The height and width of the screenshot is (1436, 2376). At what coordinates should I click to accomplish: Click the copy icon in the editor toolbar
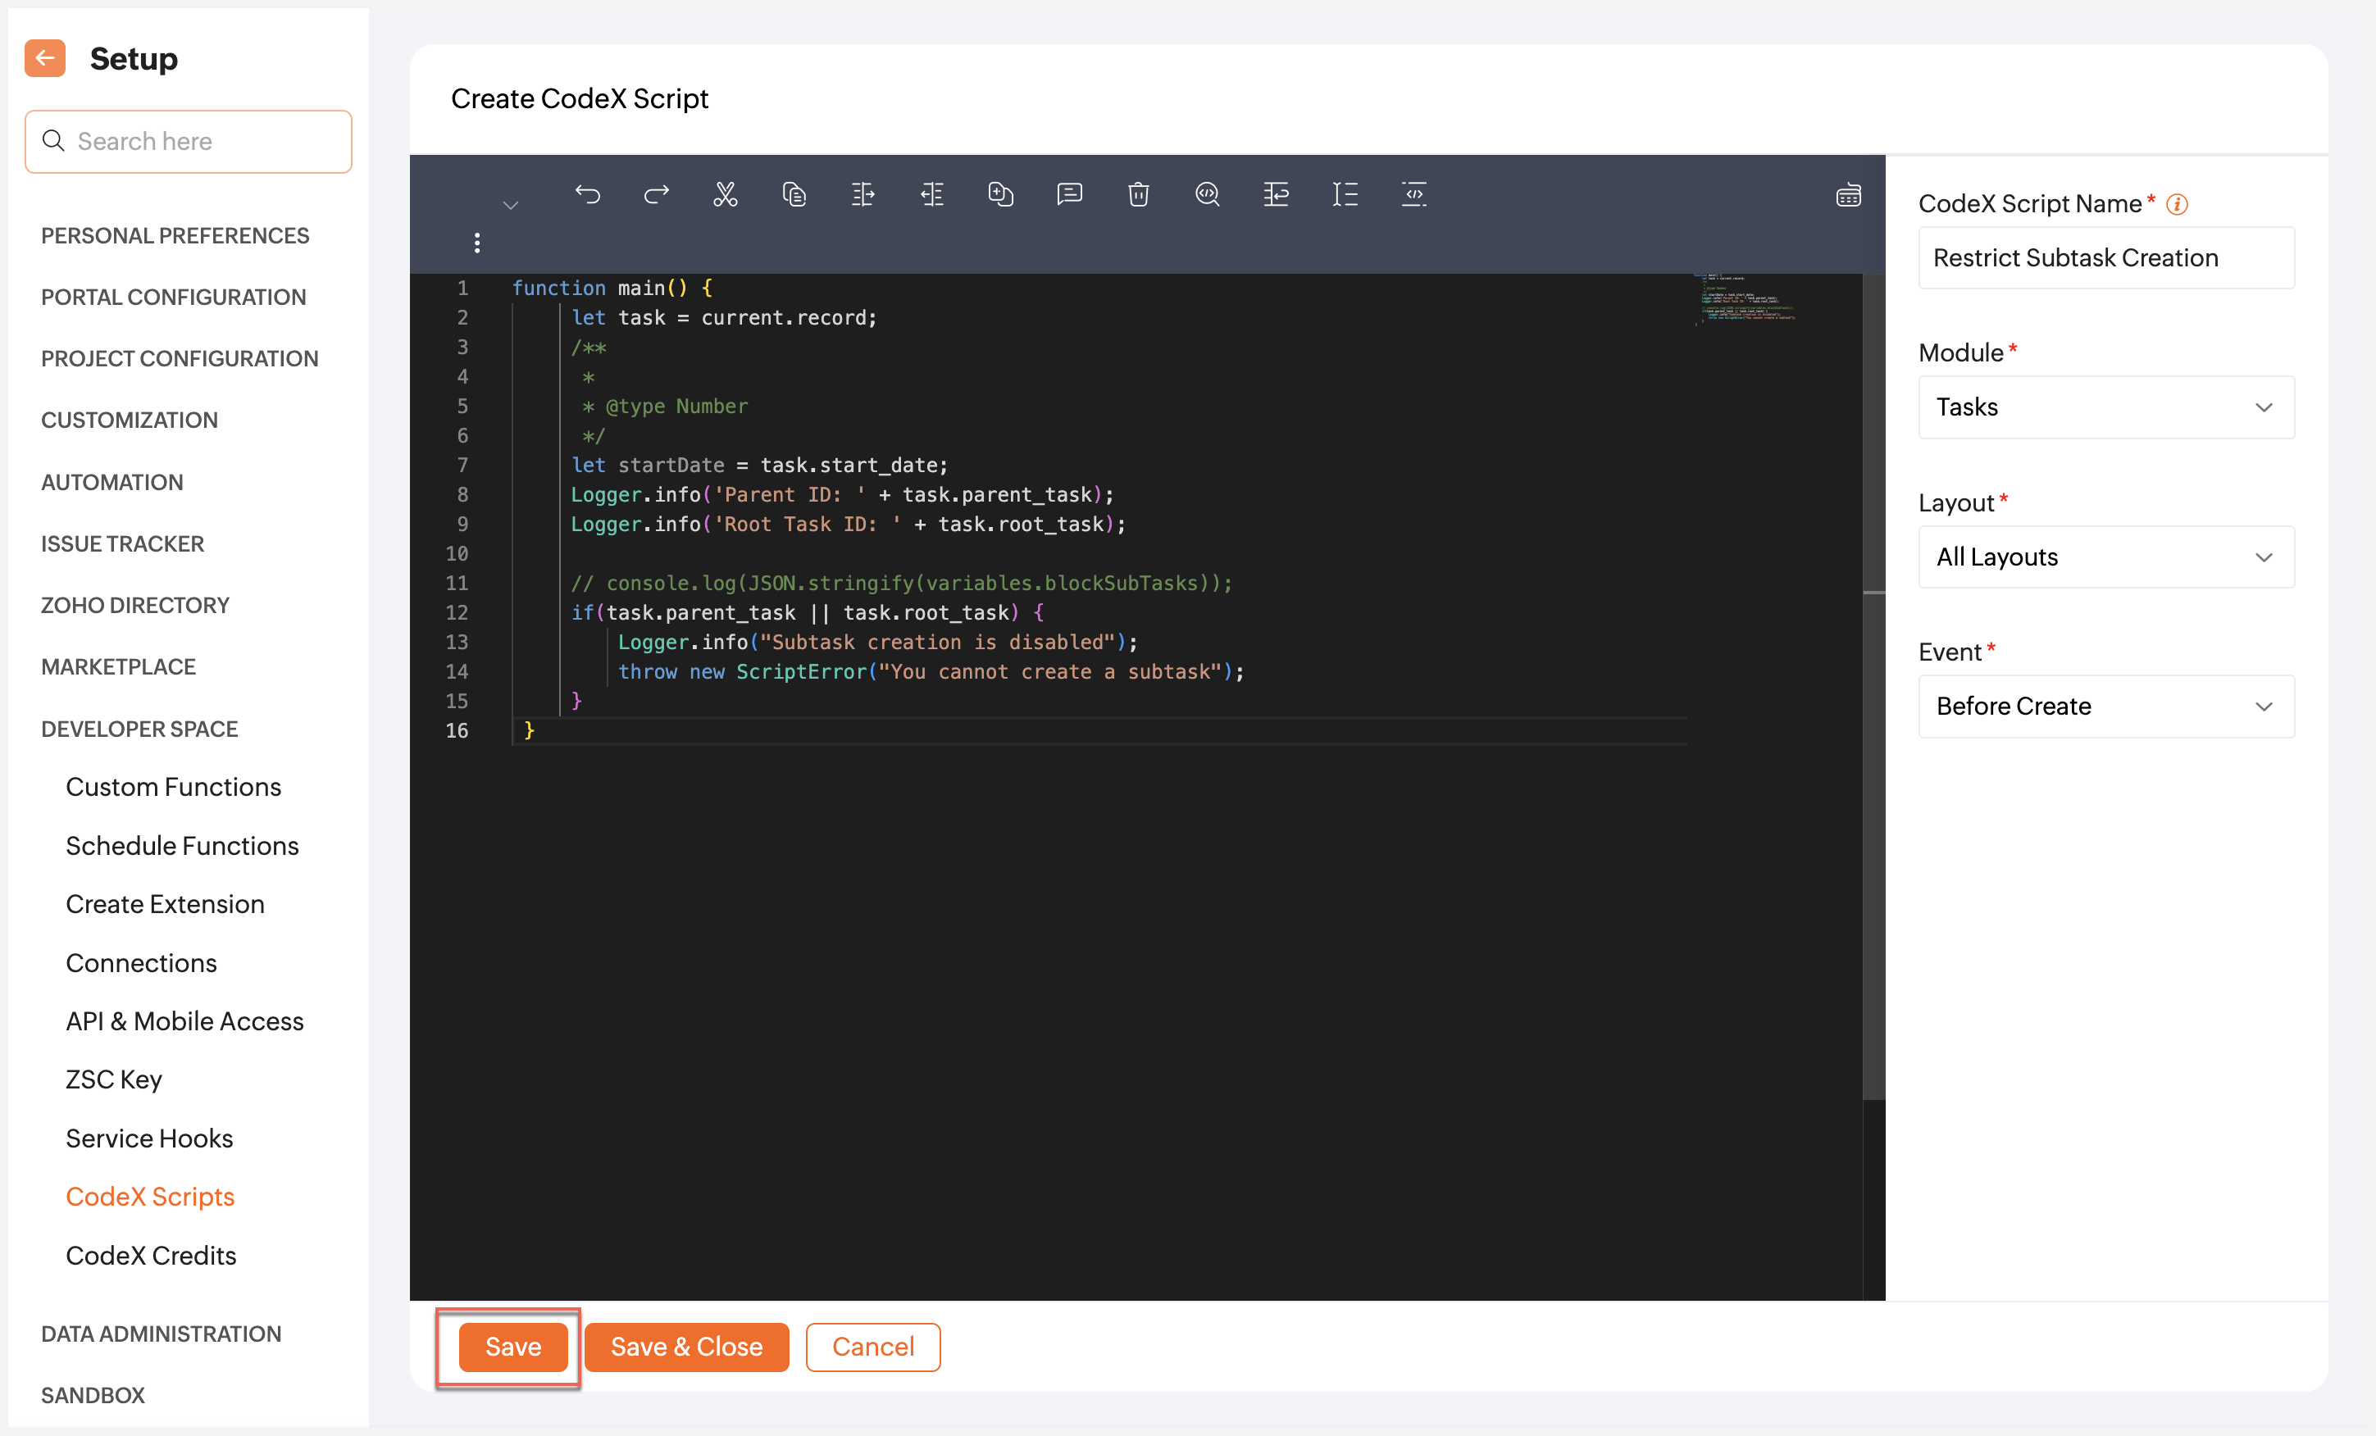[x=794, y=195]
